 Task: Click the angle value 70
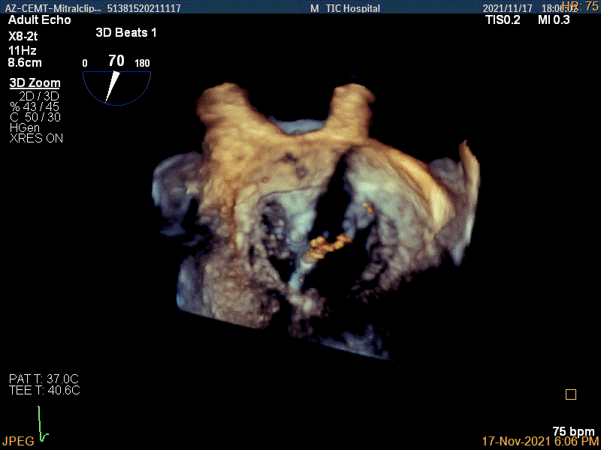(116, 61)
